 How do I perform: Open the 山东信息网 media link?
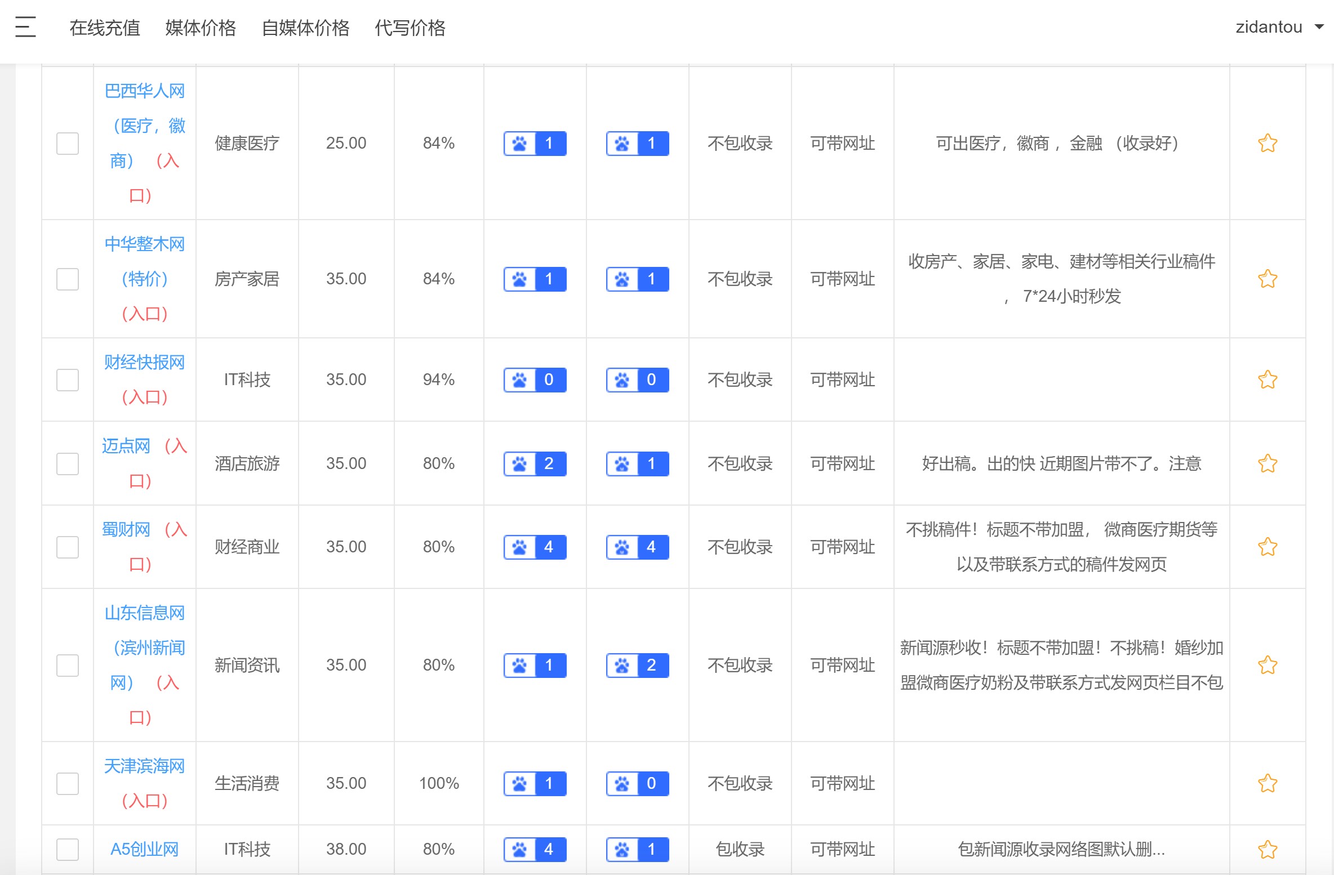(145, 648)
